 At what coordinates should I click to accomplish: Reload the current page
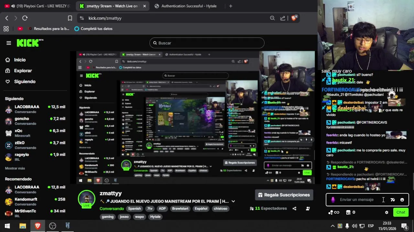[25, 18]
